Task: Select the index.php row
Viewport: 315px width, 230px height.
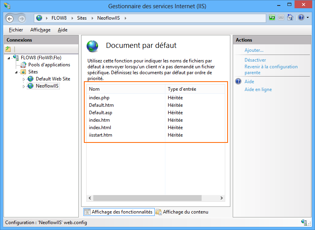Action: pos(156,98)
